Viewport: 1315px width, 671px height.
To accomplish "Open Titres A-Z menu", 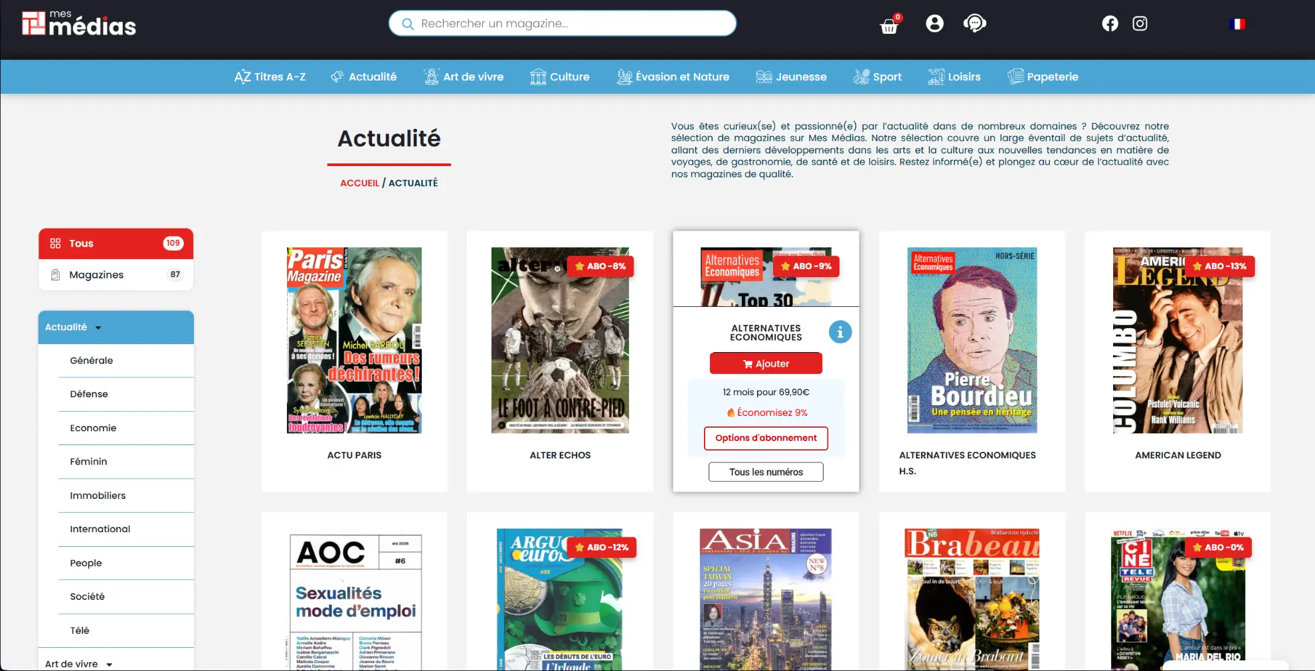I will 270,77.
